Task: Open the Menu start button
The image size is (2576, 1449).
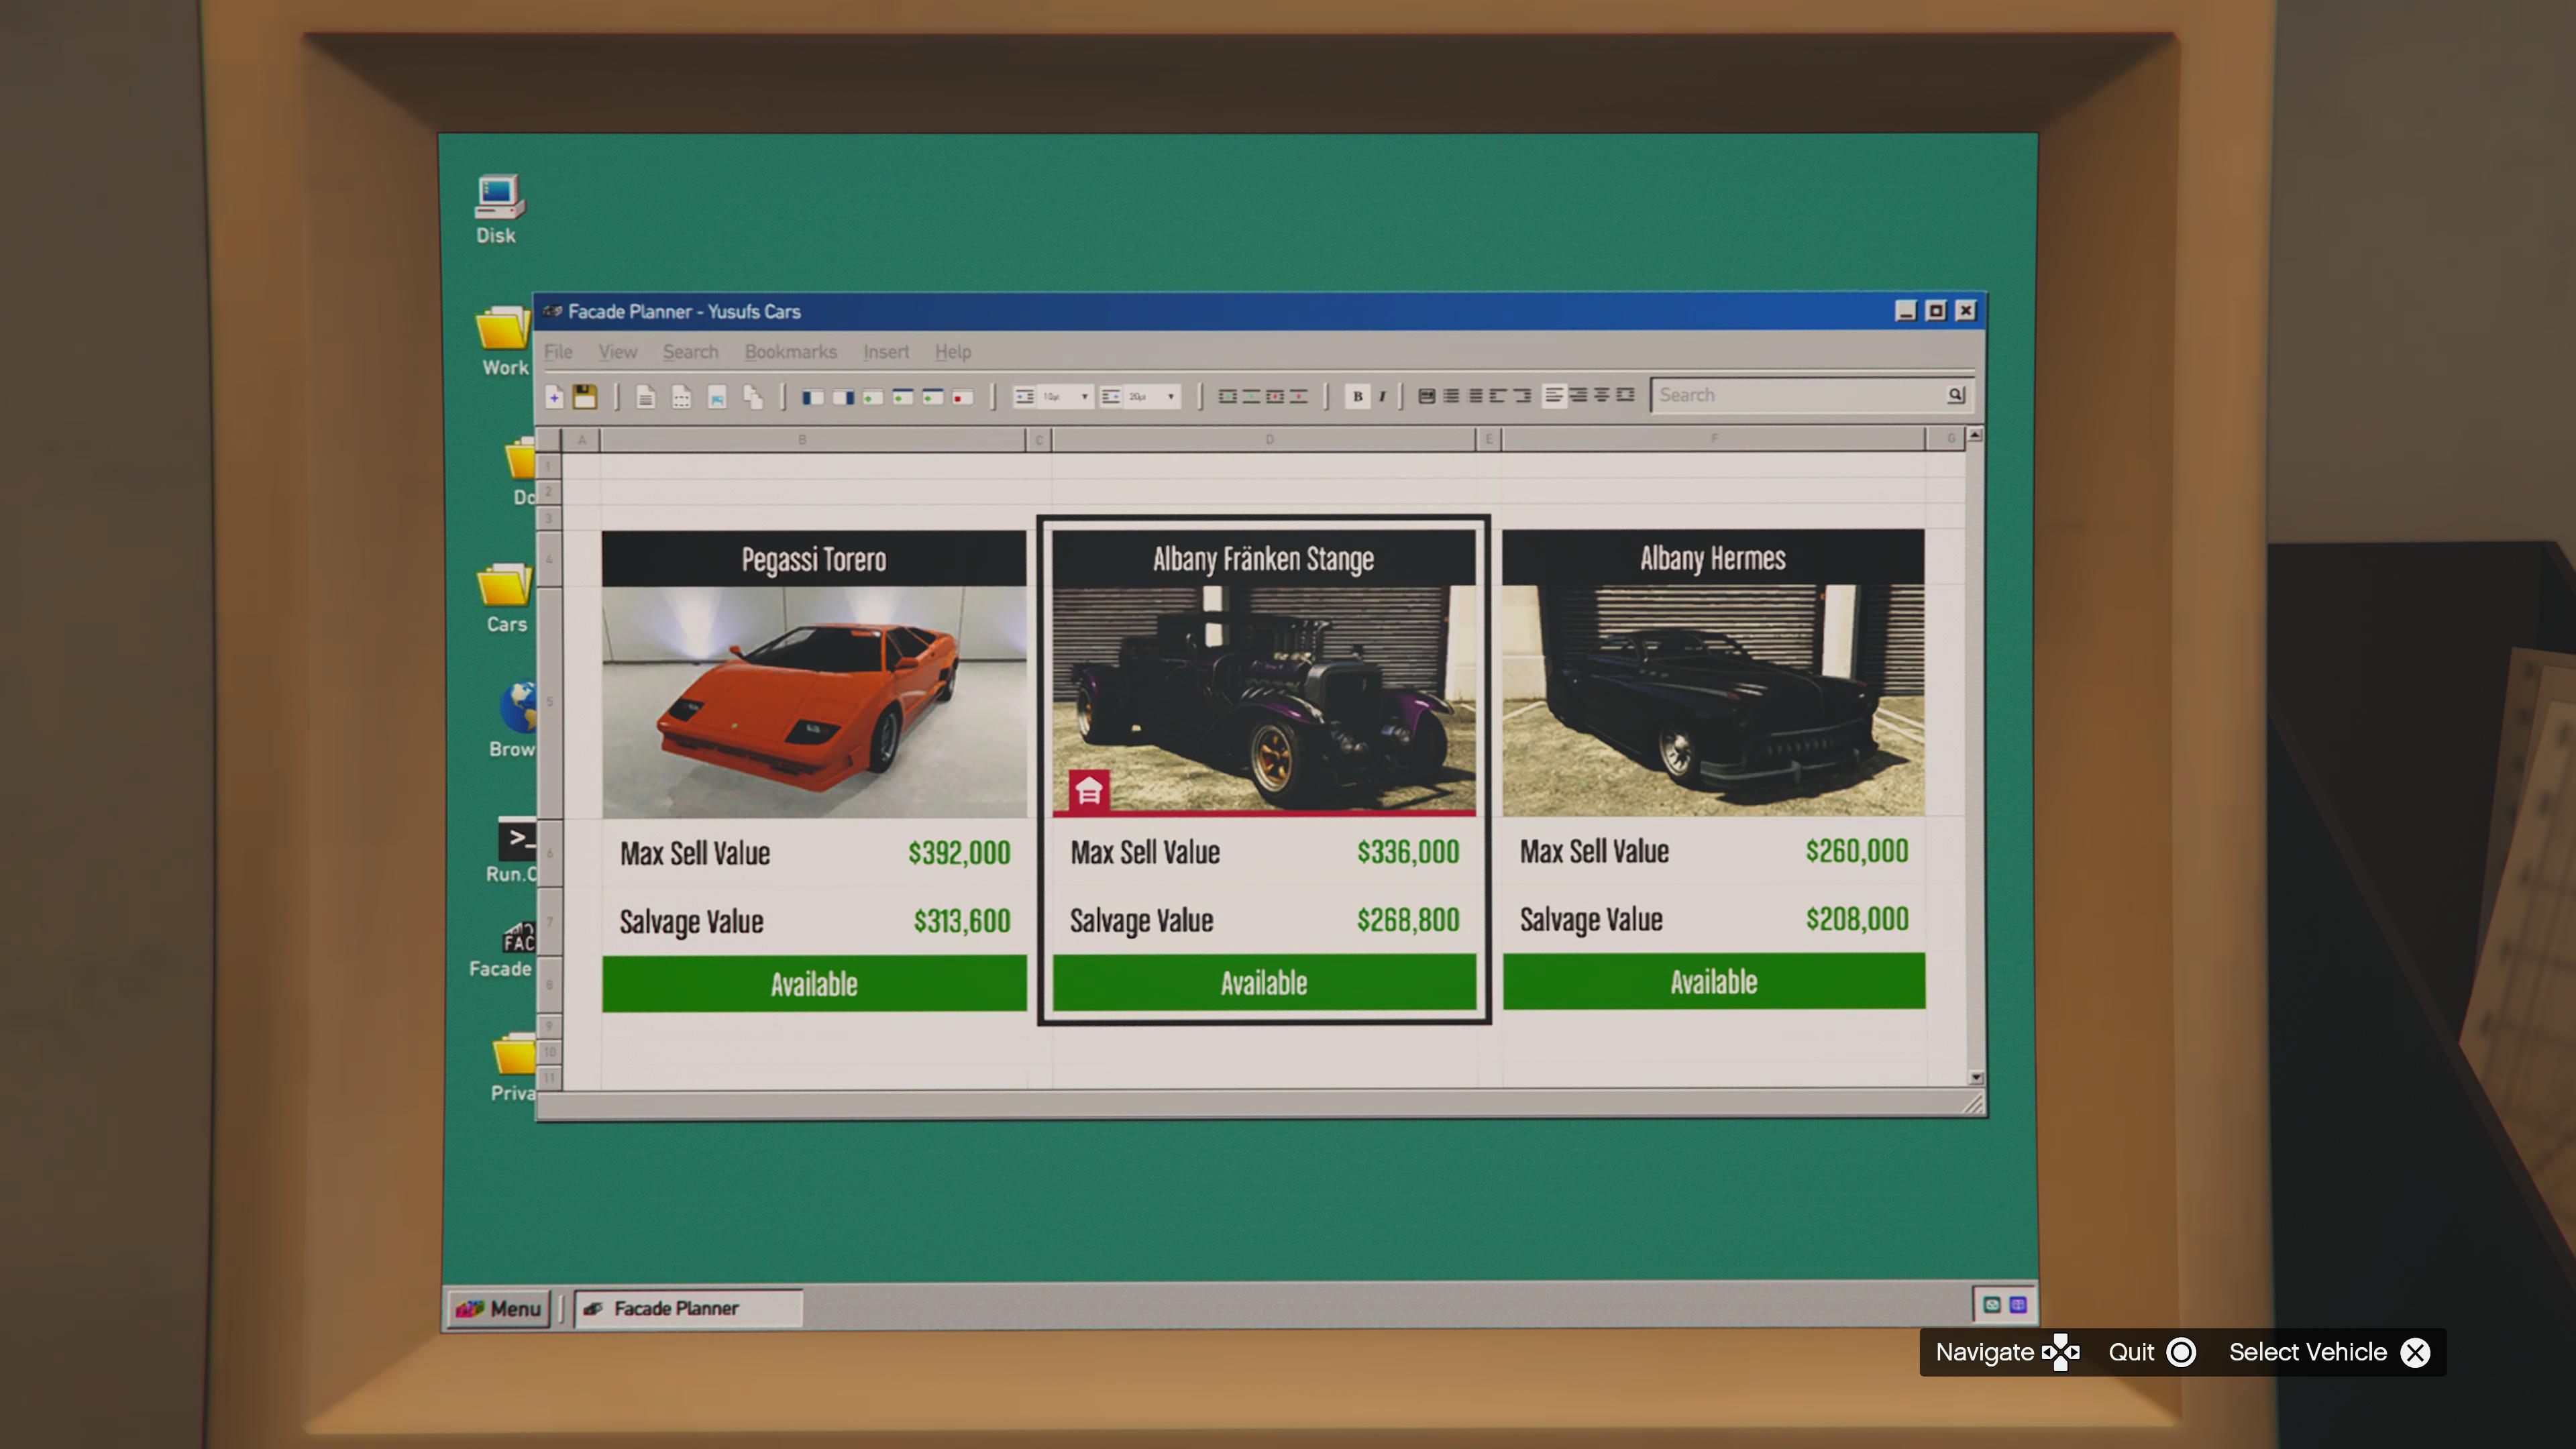Action: [498, 1308]
